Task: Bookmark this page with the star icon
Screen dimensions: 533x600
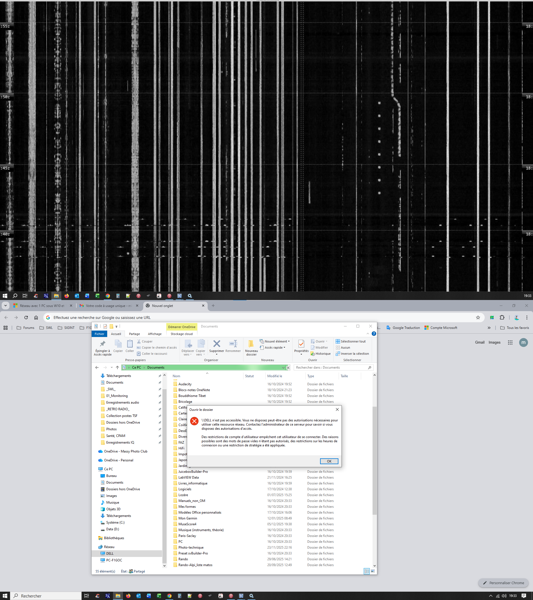Action: [478, 317]
